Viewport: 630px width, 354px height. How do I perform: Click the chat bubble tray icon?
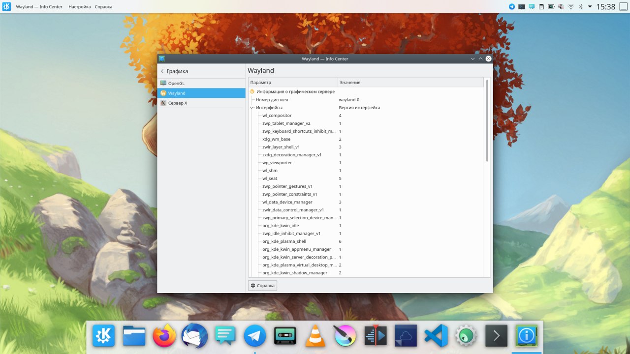tap(532, 6)
